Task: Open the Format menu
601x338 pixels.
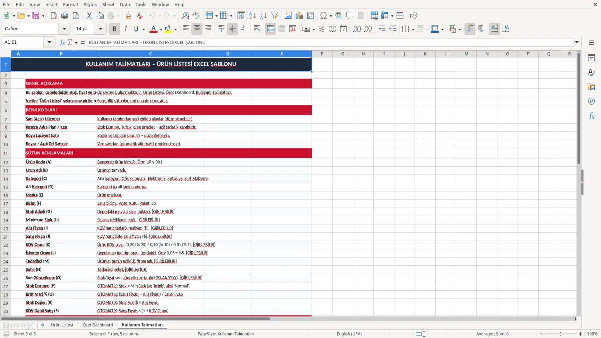Action: [70, 4]
